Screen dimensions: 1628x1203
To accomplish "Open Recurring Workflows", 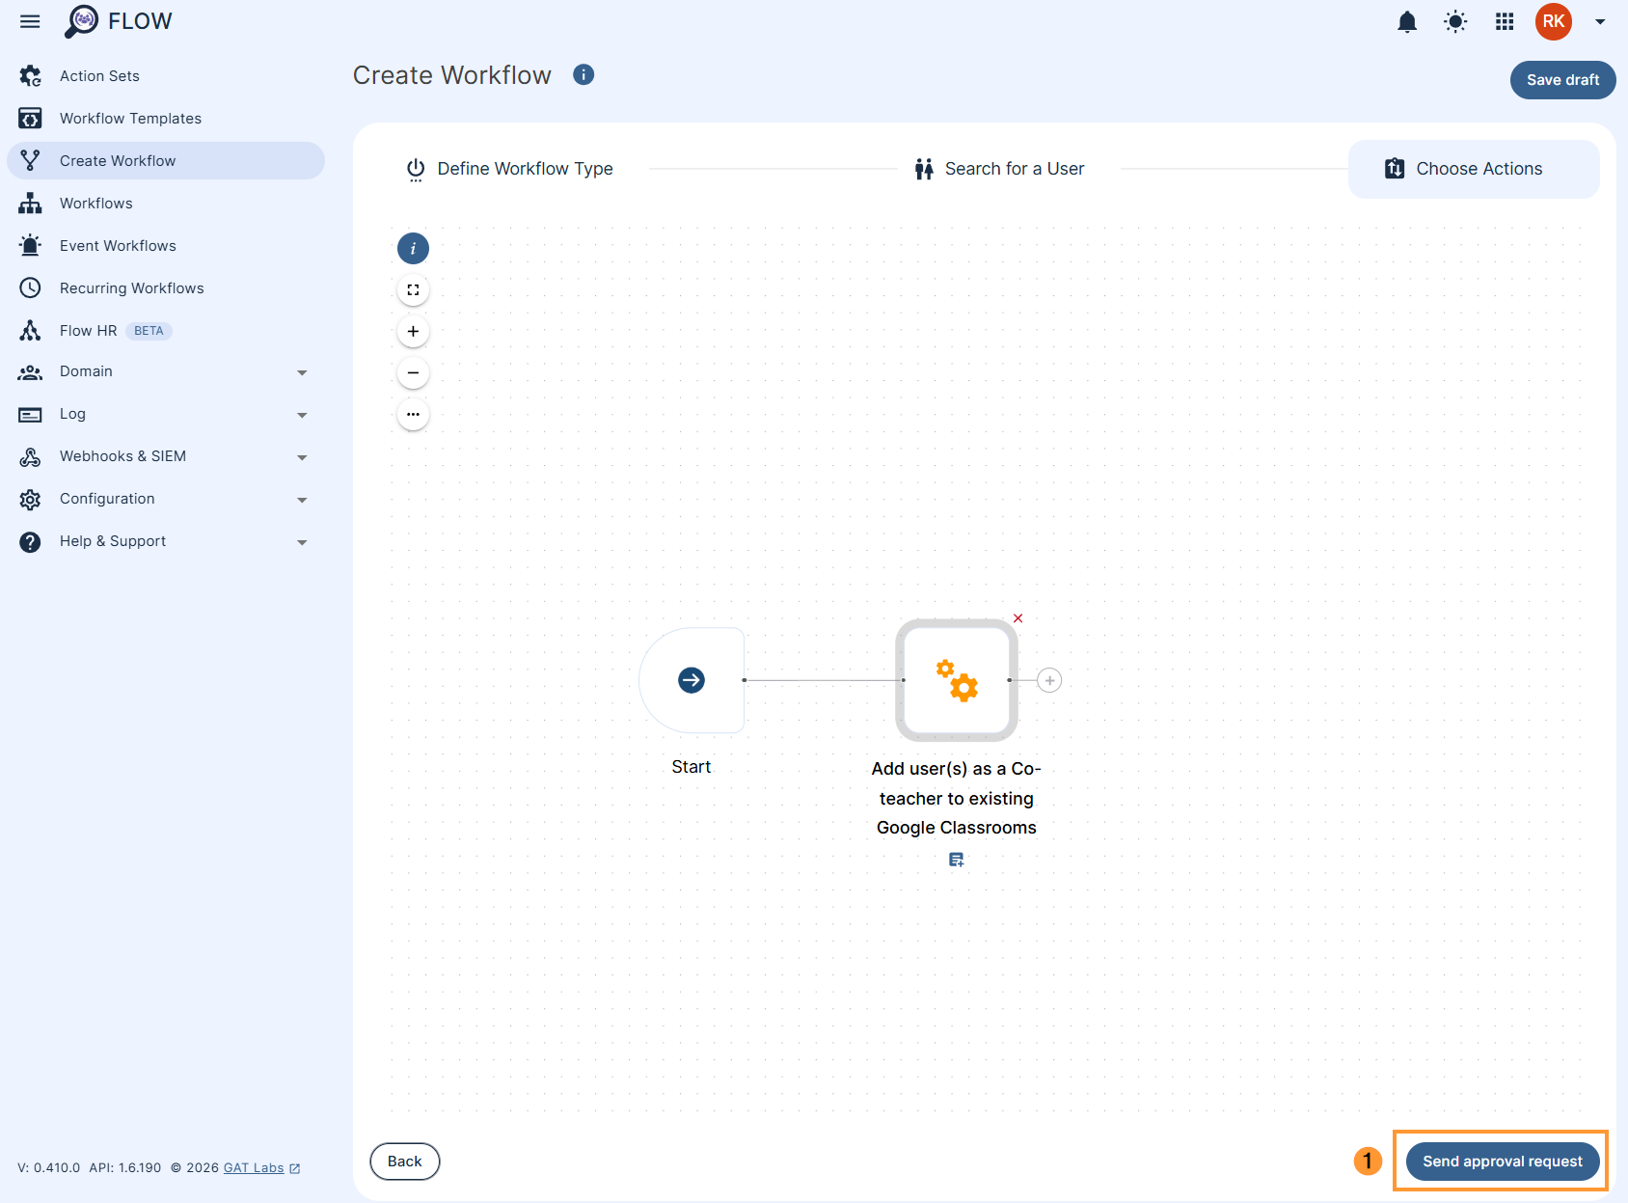I will (x=131, y=287).
